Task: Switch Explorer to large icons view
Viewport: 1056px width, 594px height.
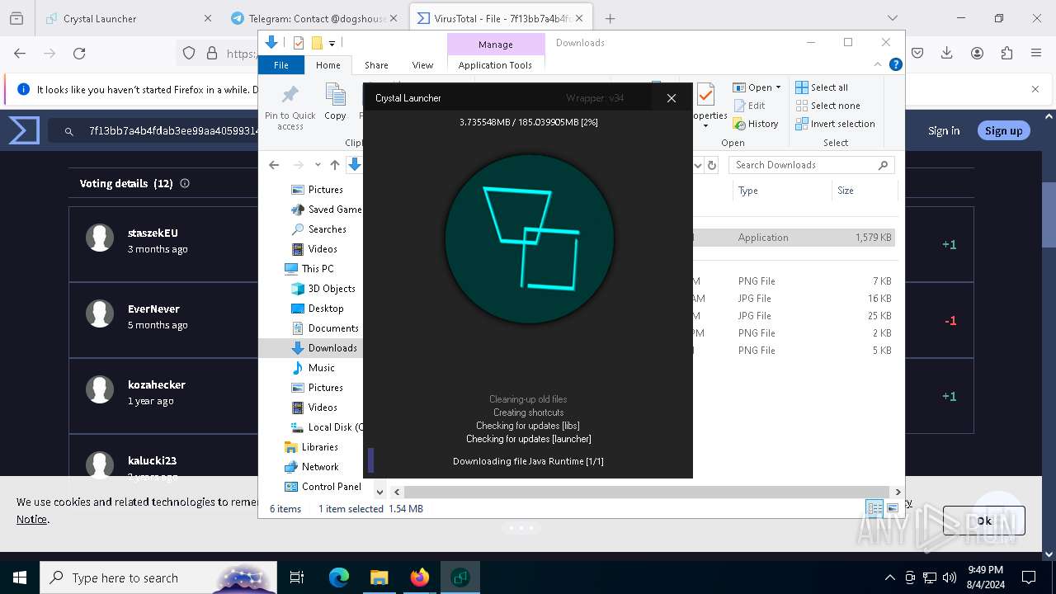Action: [x=892, y=508]
